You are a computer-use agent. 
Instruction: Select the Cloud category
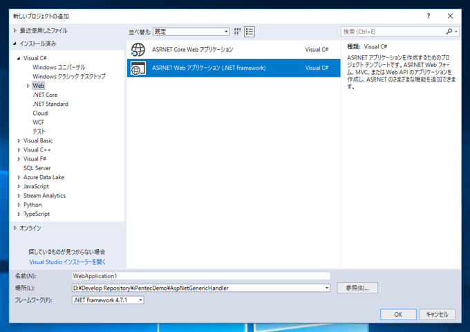point(40,113)
